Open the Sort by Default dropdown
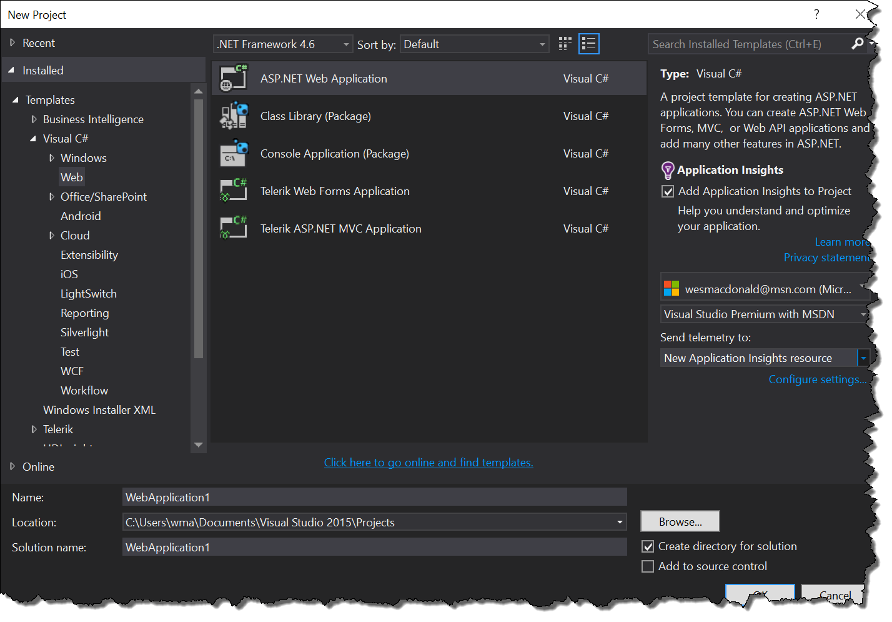892x622 pixels. [474, 44]
